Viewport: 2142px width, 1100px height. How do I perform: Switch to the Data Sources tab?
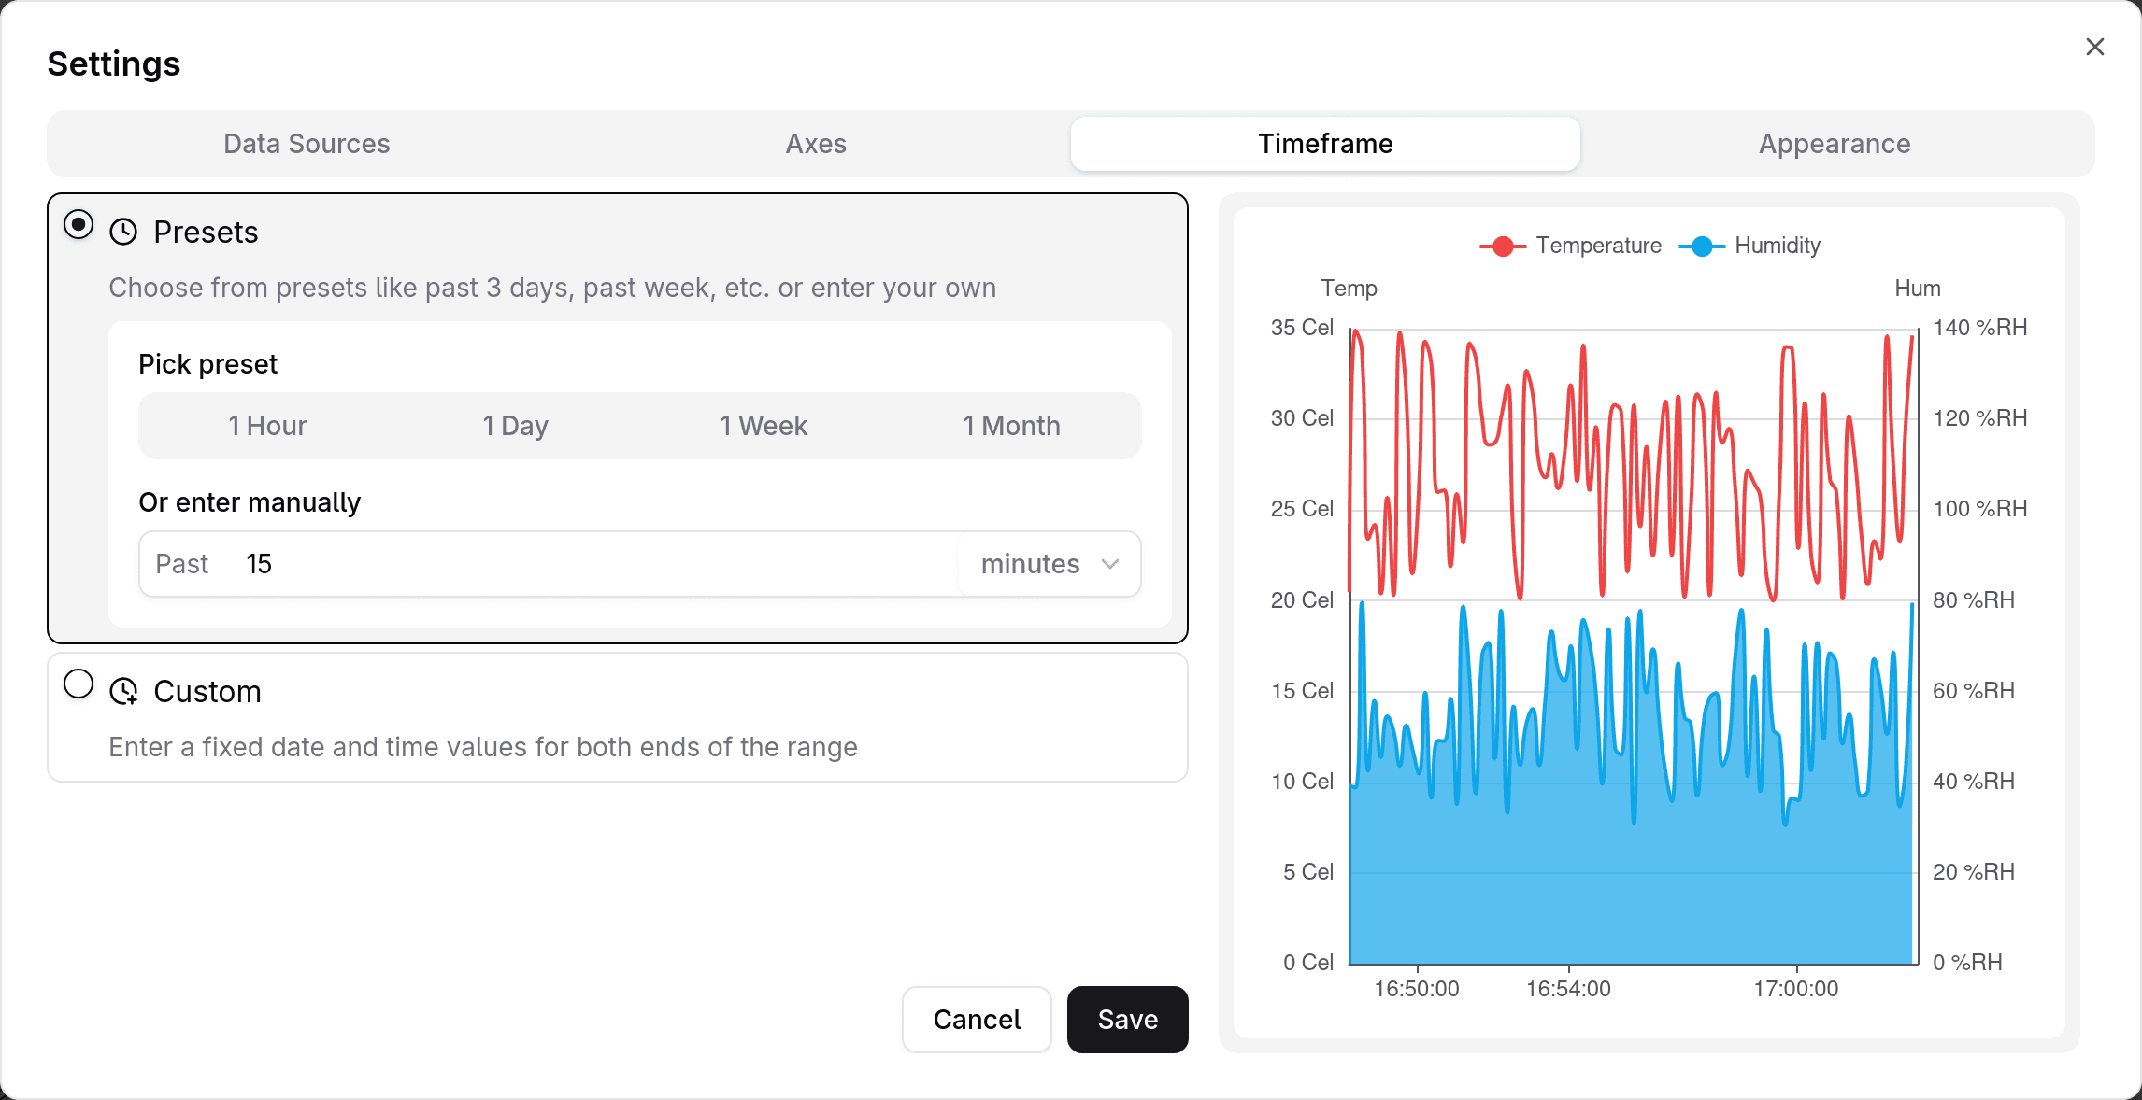306,144
